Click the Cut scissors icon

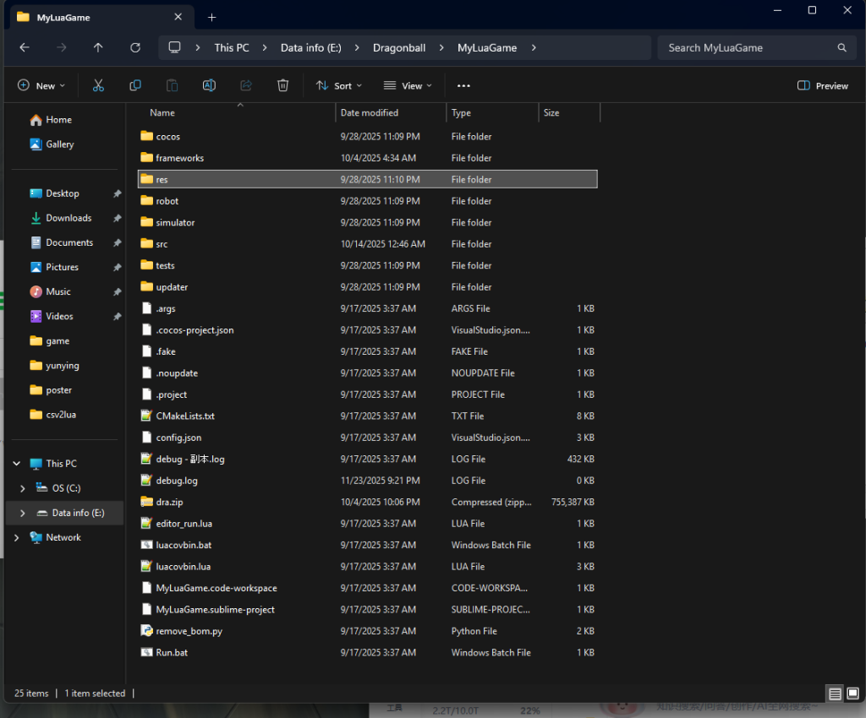coord(98,85)
